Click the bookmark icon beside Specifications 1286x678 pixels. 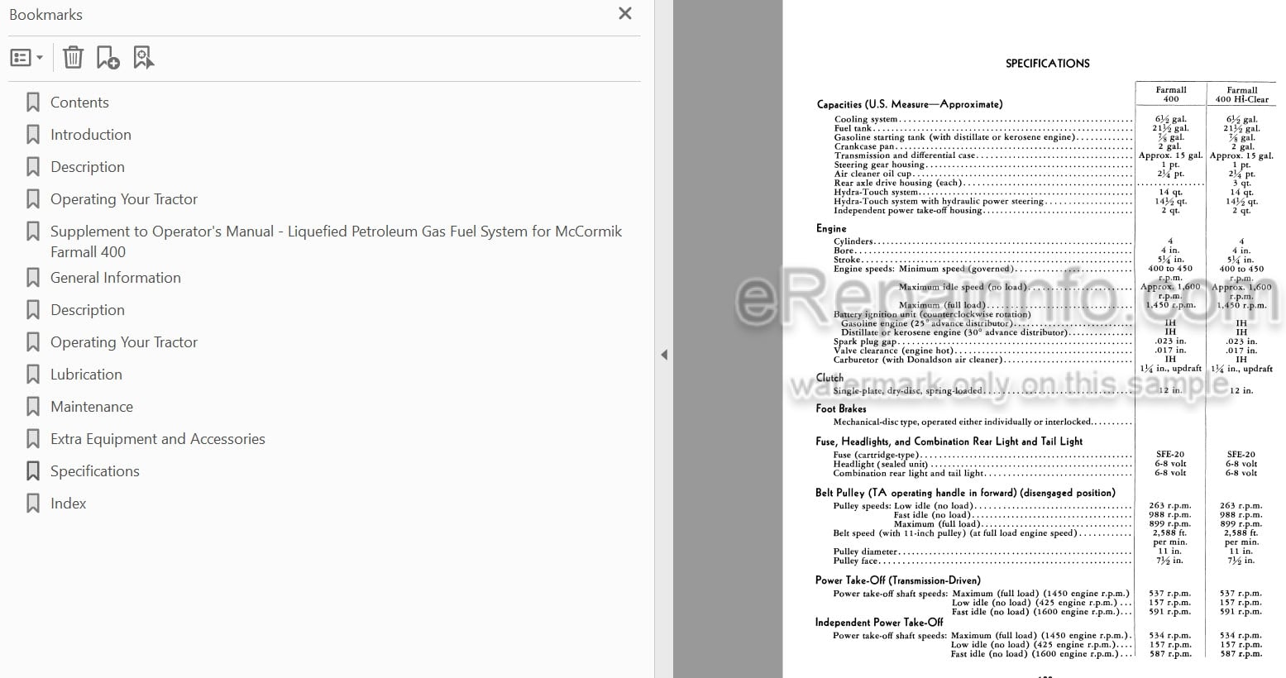(33, 471)
